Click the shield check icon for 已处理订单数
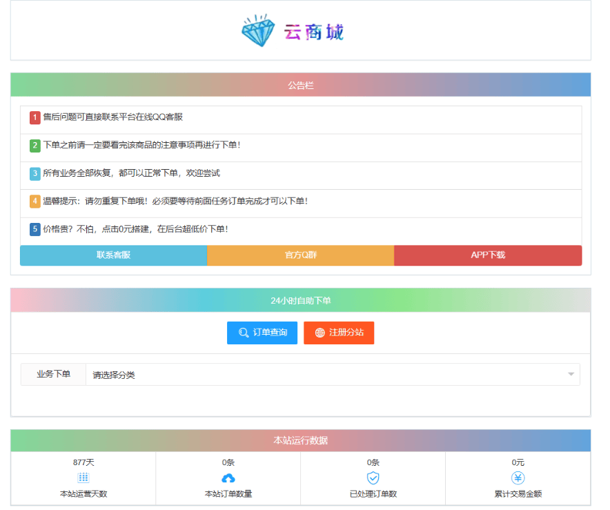 point(373,477)
